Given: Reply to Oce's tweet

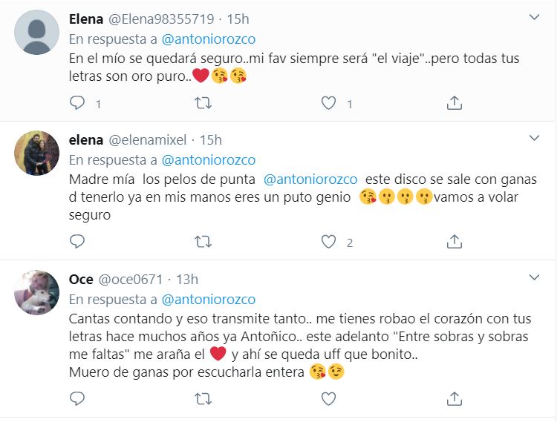Looking at the screenshot, I should pos(78,399).
